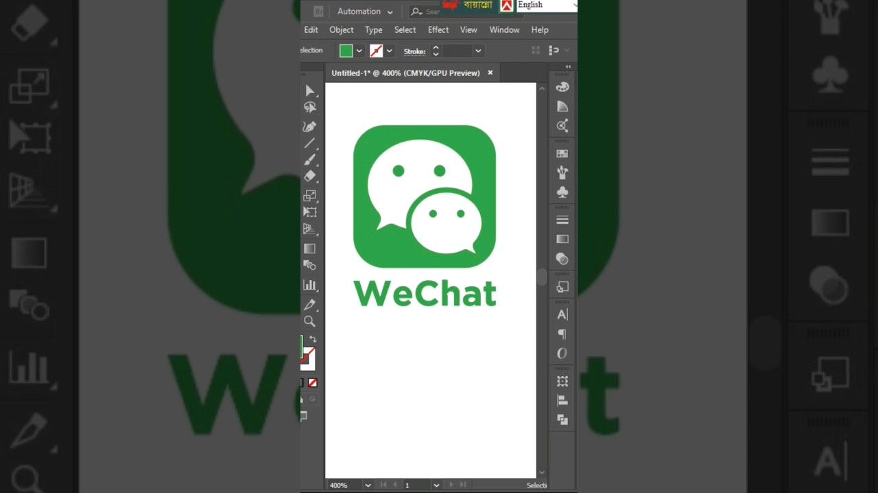Image resolution: width=878 pixels, height=493 pixels.
Task: Open the Transform panel
Action: click(562, 381)
